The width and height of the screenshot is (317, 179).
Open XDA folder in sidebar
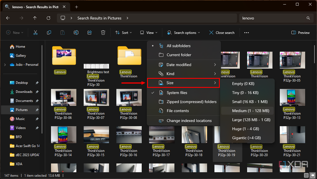(x=16, y=164)
